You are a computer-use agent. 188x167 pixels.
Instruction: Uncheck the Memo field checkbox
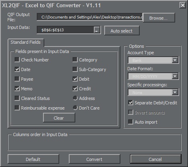click(x=17, y=89)
